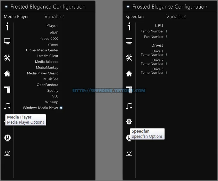Click the Windows Media Player entry
The height and width of the screenshot is (181, 218).
(40, 108)
